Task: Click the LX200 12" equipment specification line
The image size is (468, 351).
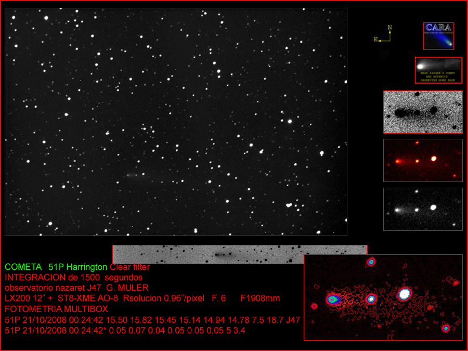Action: (x=142, y=298)
